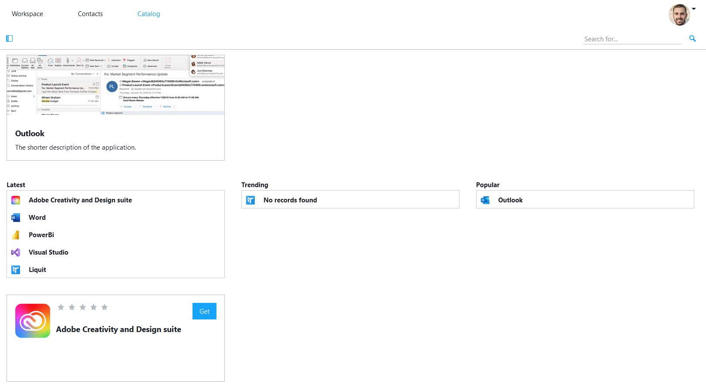The image size is (706, 386).
Task: Open Adobe Creativity and Design suite in Latest
Action: pos(80,200)
